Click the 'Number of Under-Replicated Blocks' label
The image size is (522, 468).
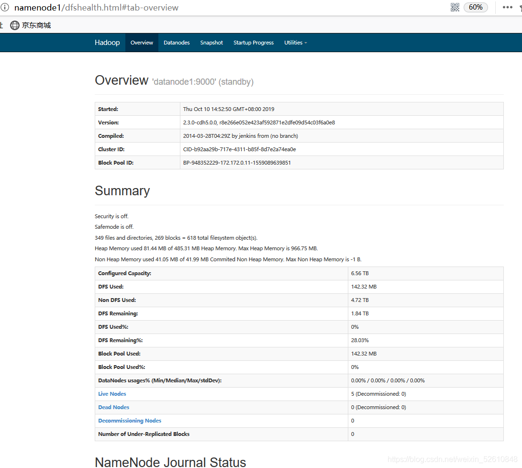(x=144, y=434)
